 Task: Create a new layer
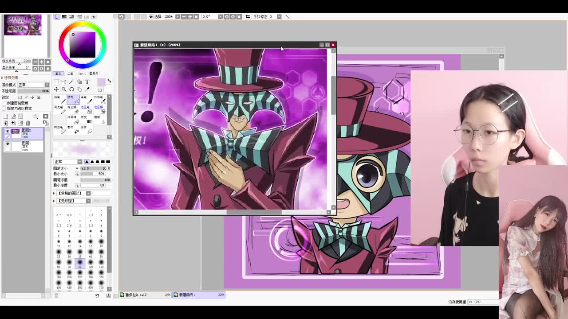(6, 116)
